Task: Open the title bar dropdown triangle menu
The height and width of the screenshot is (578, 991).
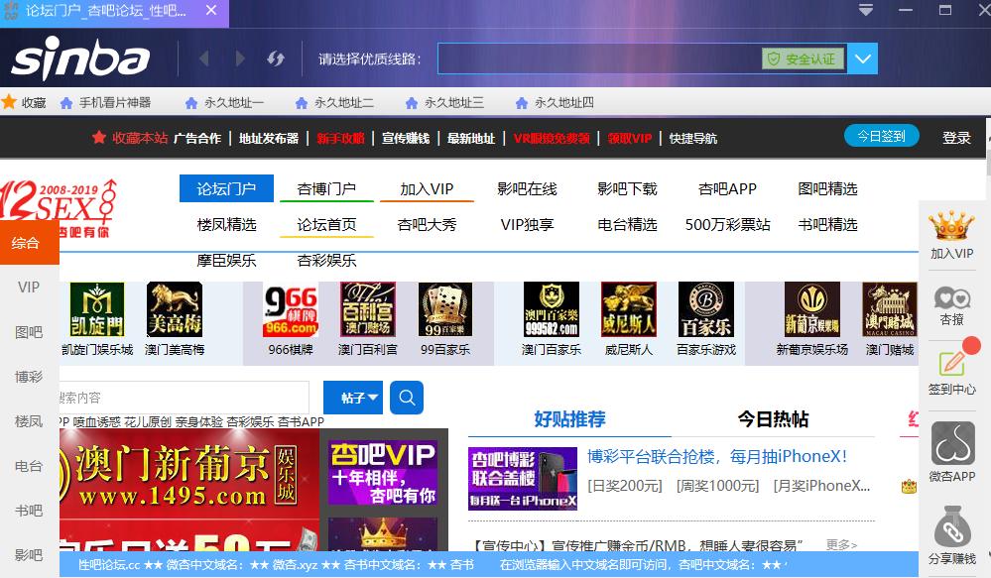Action: point(866,10)
